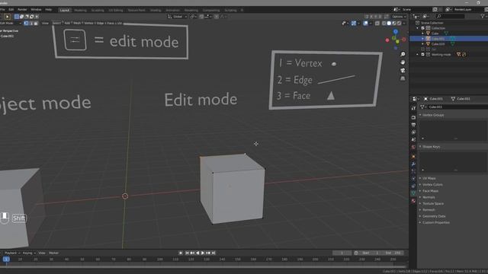Switch to the Modeling workspace tab
The width and height of the screenshot is (488, 274).
click(80, 10)
